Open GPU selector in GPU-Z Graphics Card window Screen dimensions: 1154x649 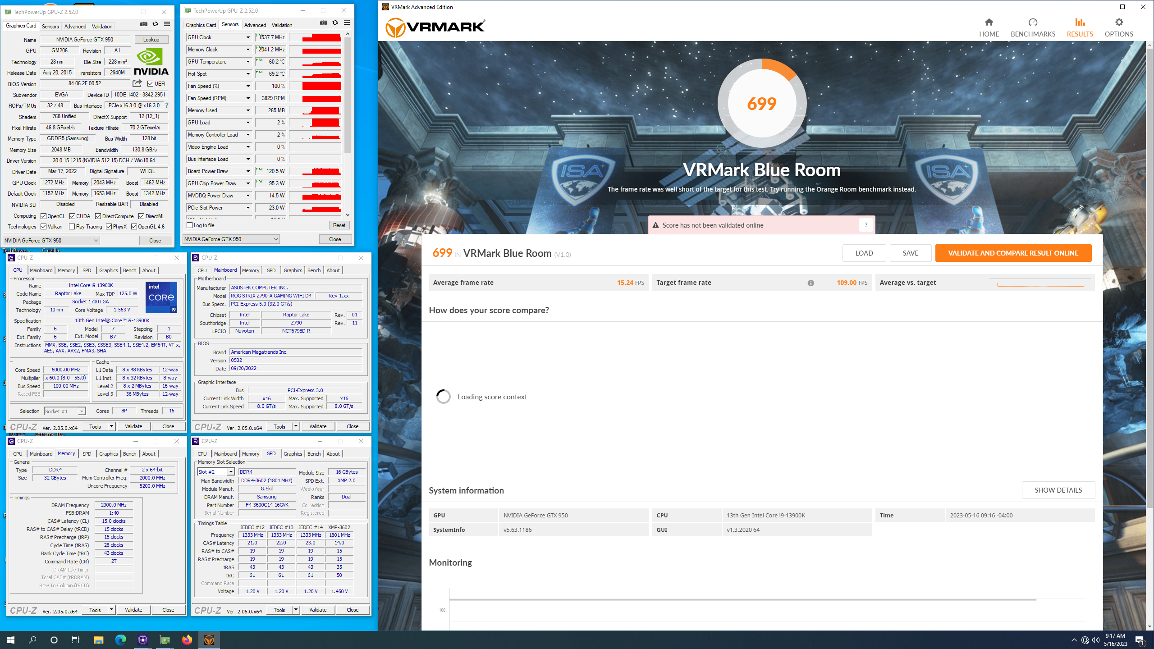pyautogui.click(x=51, y=241)
